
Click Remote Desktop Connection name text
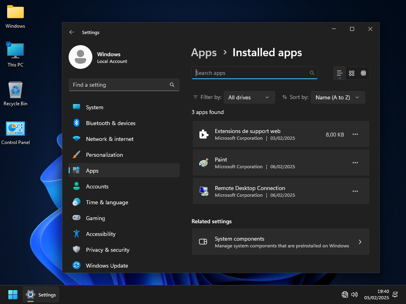250,188
